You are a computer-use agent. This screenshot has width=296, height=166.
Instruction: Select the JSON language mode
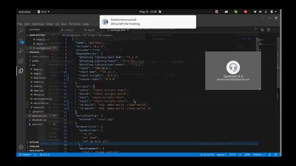[x=247, y=155]
